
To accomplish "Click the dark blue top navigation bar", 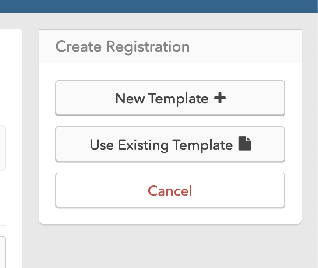I will 159,6.
